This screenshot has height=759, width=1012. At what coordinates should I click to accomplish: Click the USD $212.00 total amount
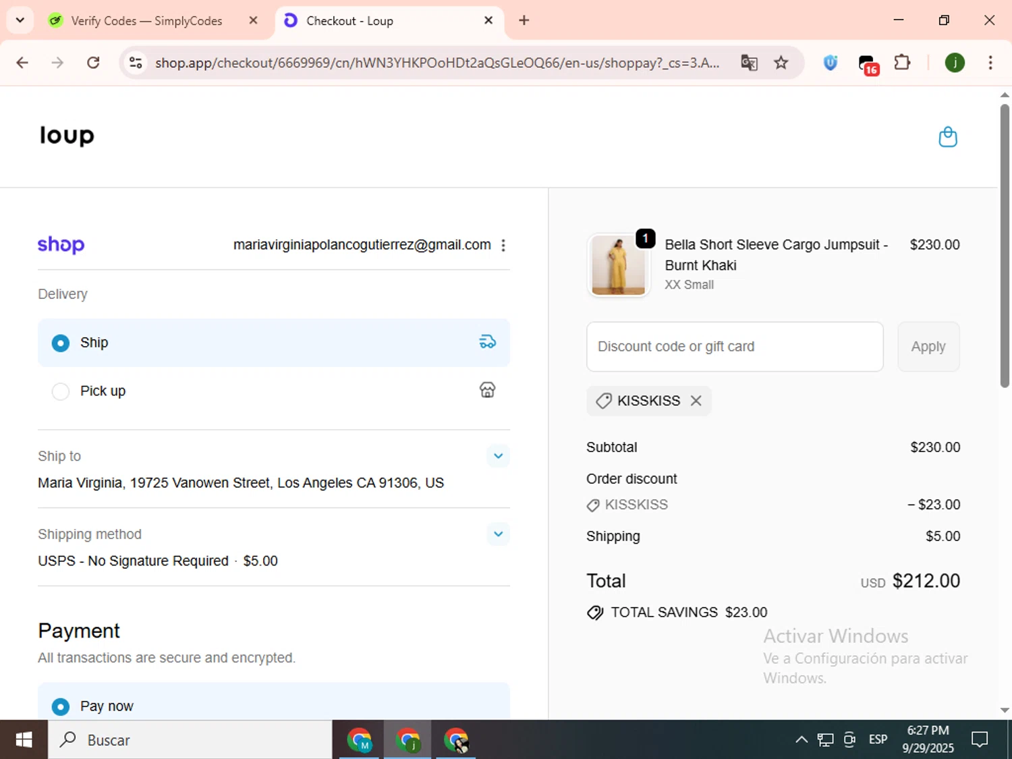(910, 581)
